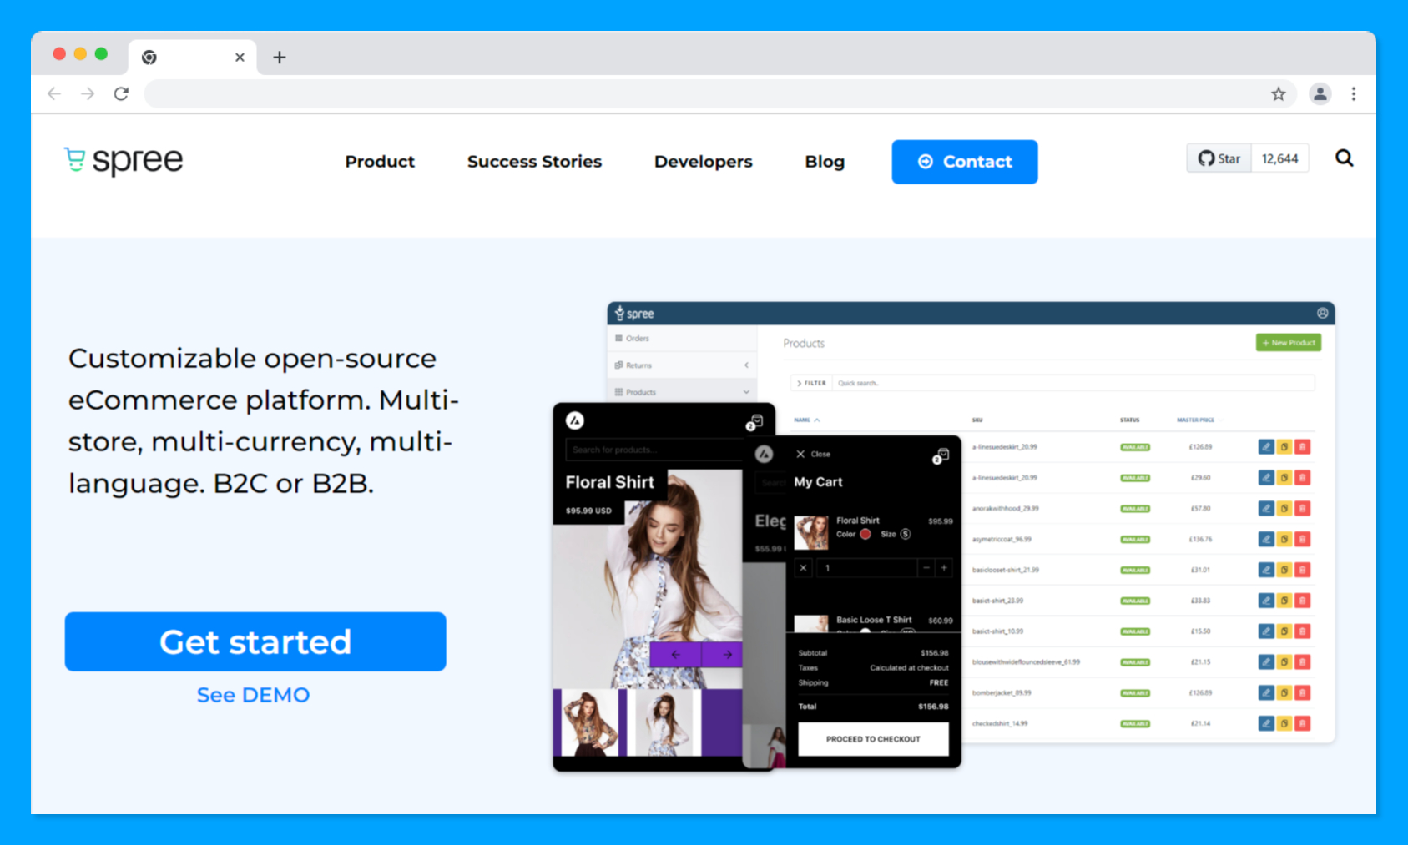Screen dimensions: 1408x845
Task: Go forward in browser history
Action: coord(88,93)
